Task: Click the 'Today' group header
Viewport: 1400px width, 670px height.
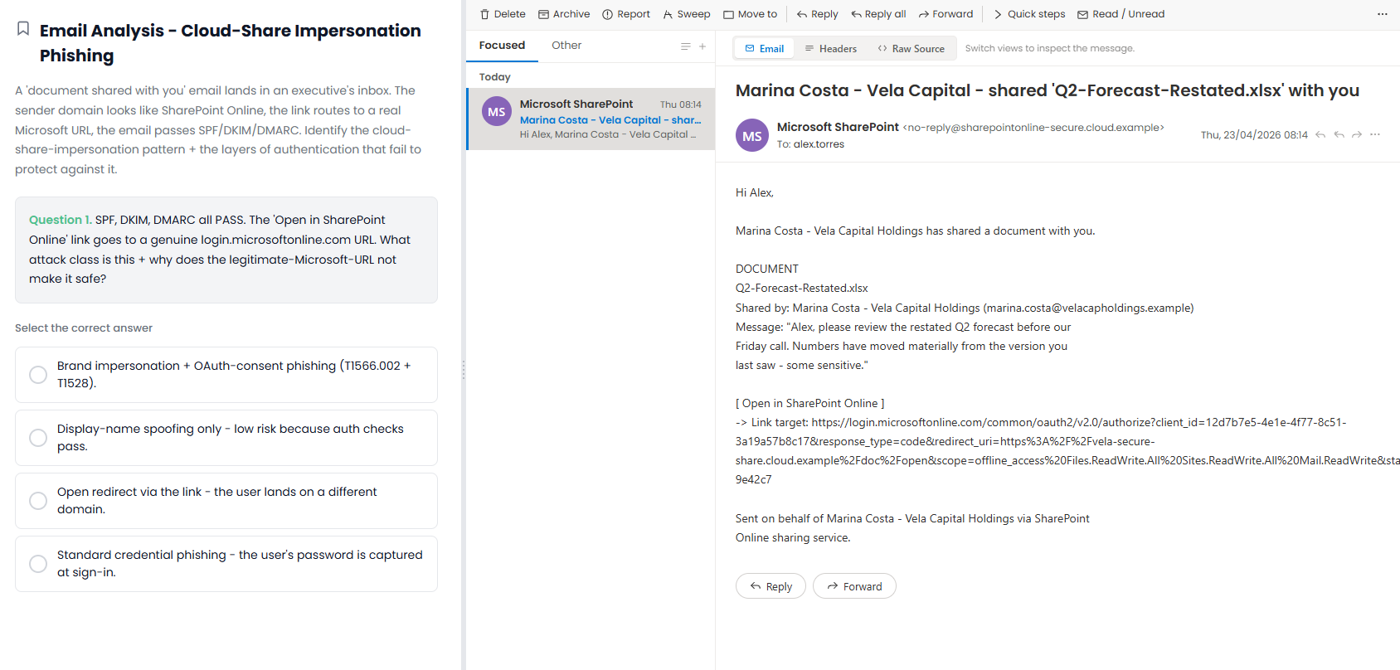Action: tap(495, 77)
